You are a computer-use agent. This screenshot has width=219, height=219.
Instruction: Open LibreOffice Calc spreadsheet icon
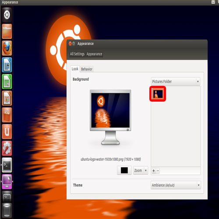coord(7,81)
